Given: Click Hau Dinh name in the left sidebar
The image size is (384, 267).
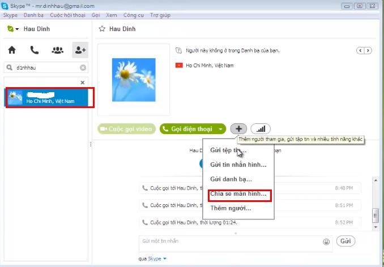Looking at the screenshot, I should coord(37,29).
